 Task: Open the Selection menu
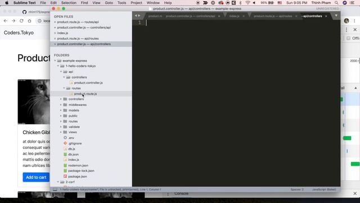point(69,3)
